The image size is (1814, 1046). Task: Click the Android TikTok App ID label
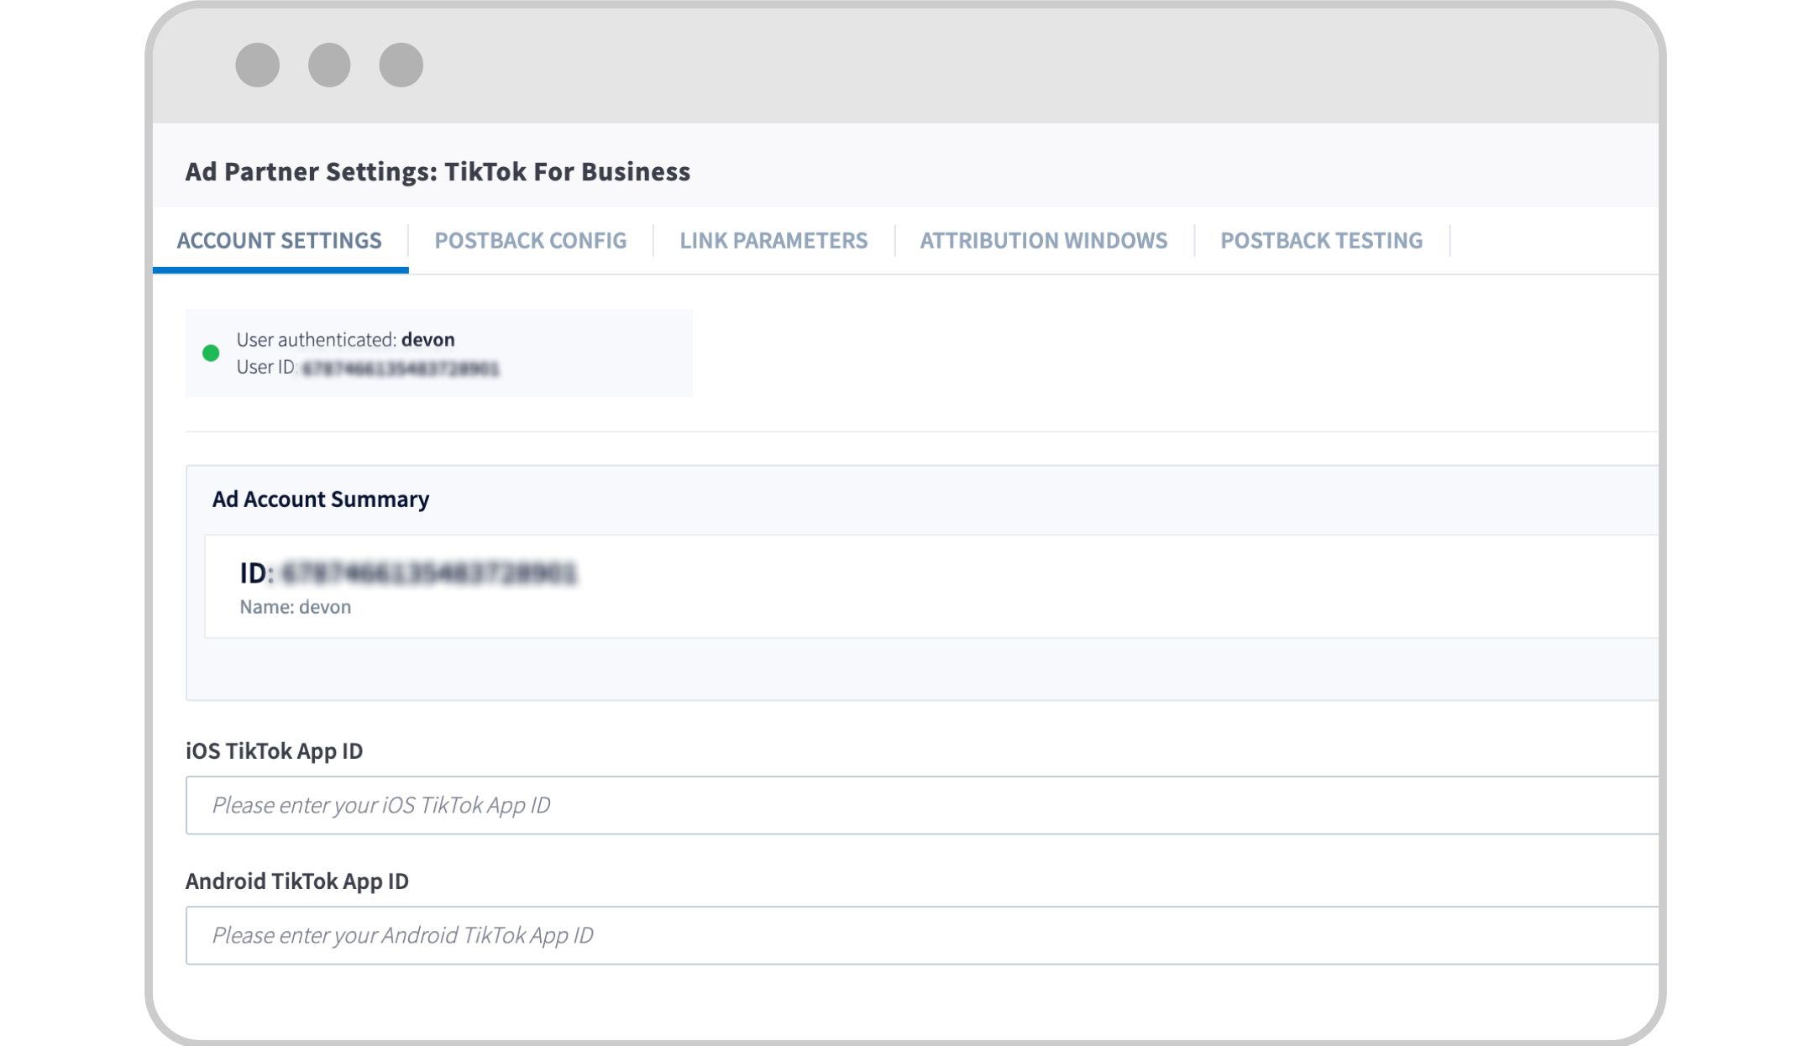(296, 881)
